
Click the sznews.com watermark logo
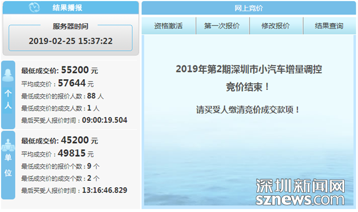(300, 192)
